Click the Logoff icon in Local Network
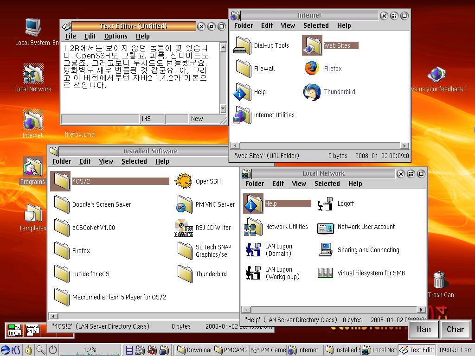Screen dimensions: 475x356 click(326, 204)
